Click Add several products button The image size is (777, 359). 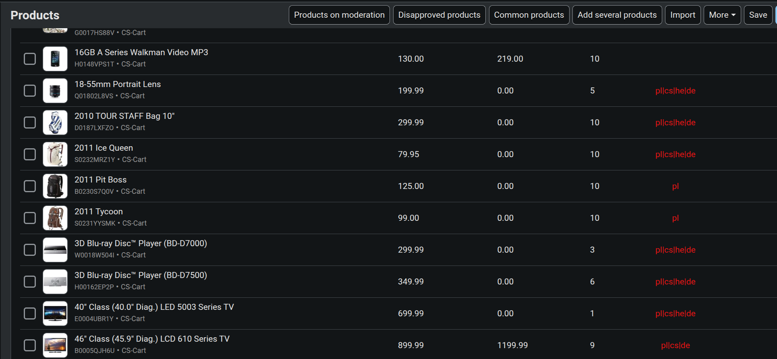click(617, 15)
